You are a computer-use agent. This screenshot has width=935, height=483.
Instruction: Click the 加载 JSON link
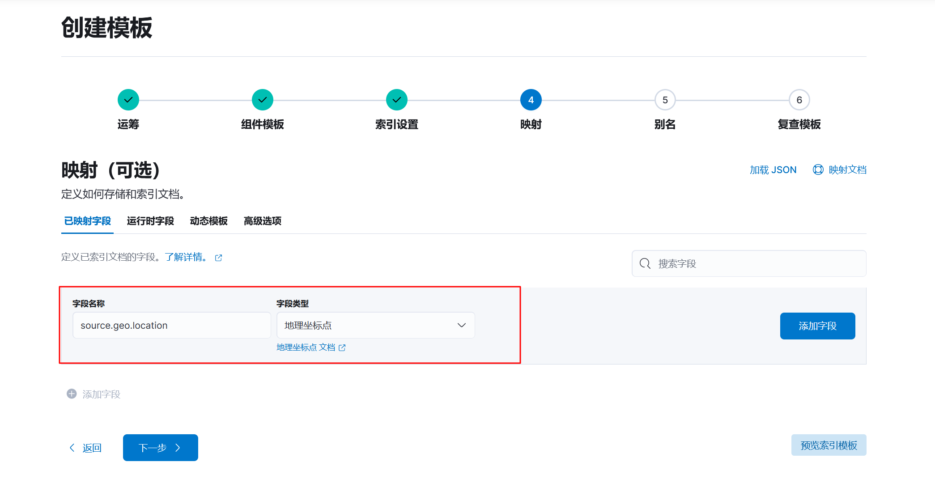[773, 170]
